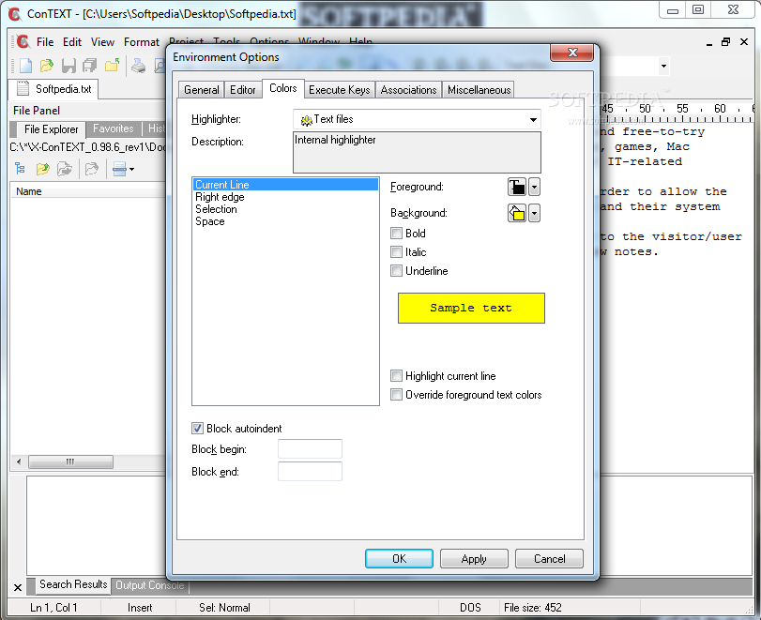The image size is (761, 620).
Task: Click the Softpedia.txt notepad tab icon
Action: 23,88
